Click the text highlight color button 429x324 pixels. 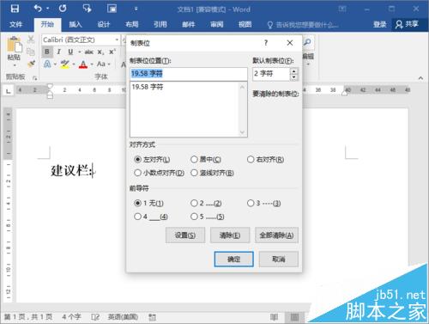65,64
